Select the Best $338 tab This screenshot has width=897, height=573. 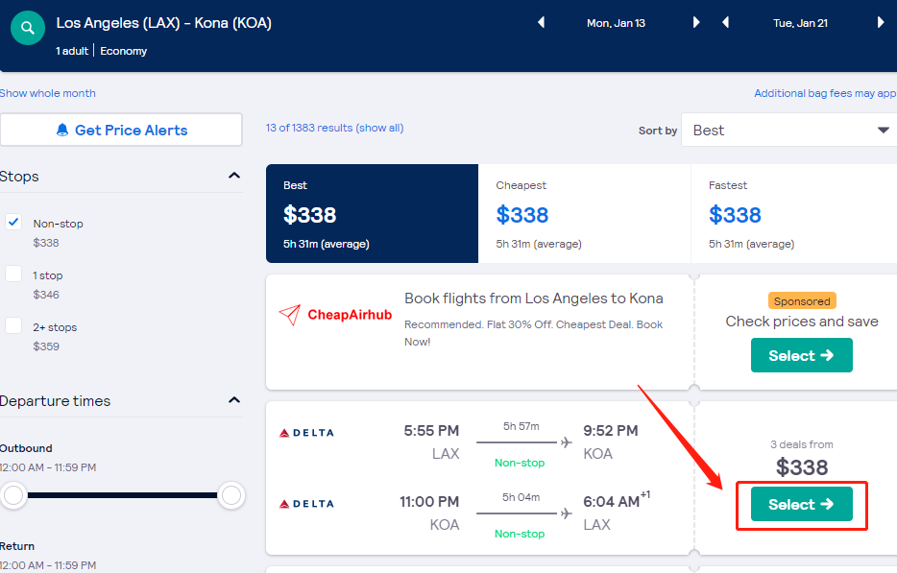[372, 214]
